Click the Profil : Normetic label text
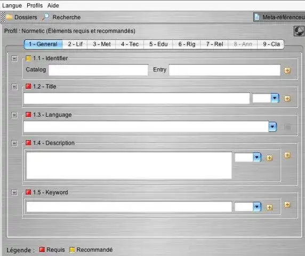 (70, 31)
